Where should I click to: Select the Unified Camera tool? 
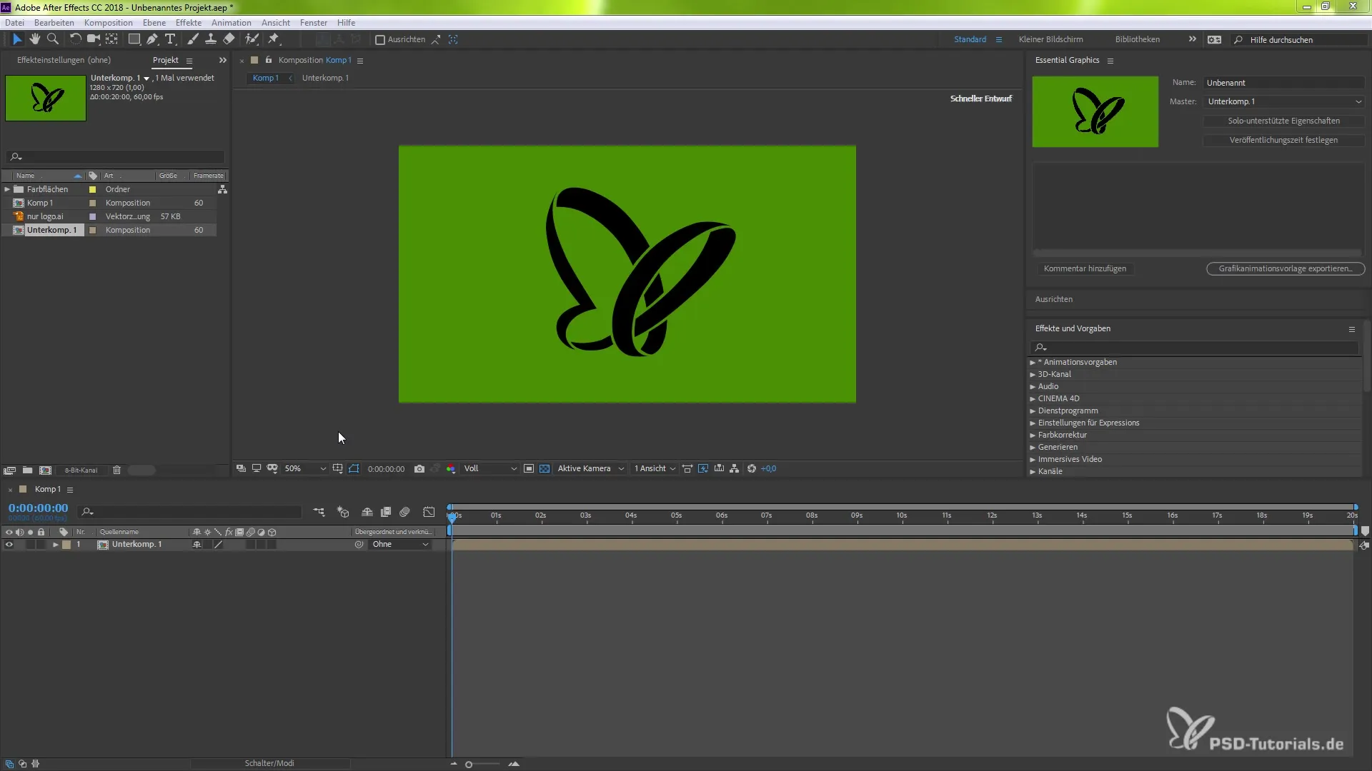93,39
